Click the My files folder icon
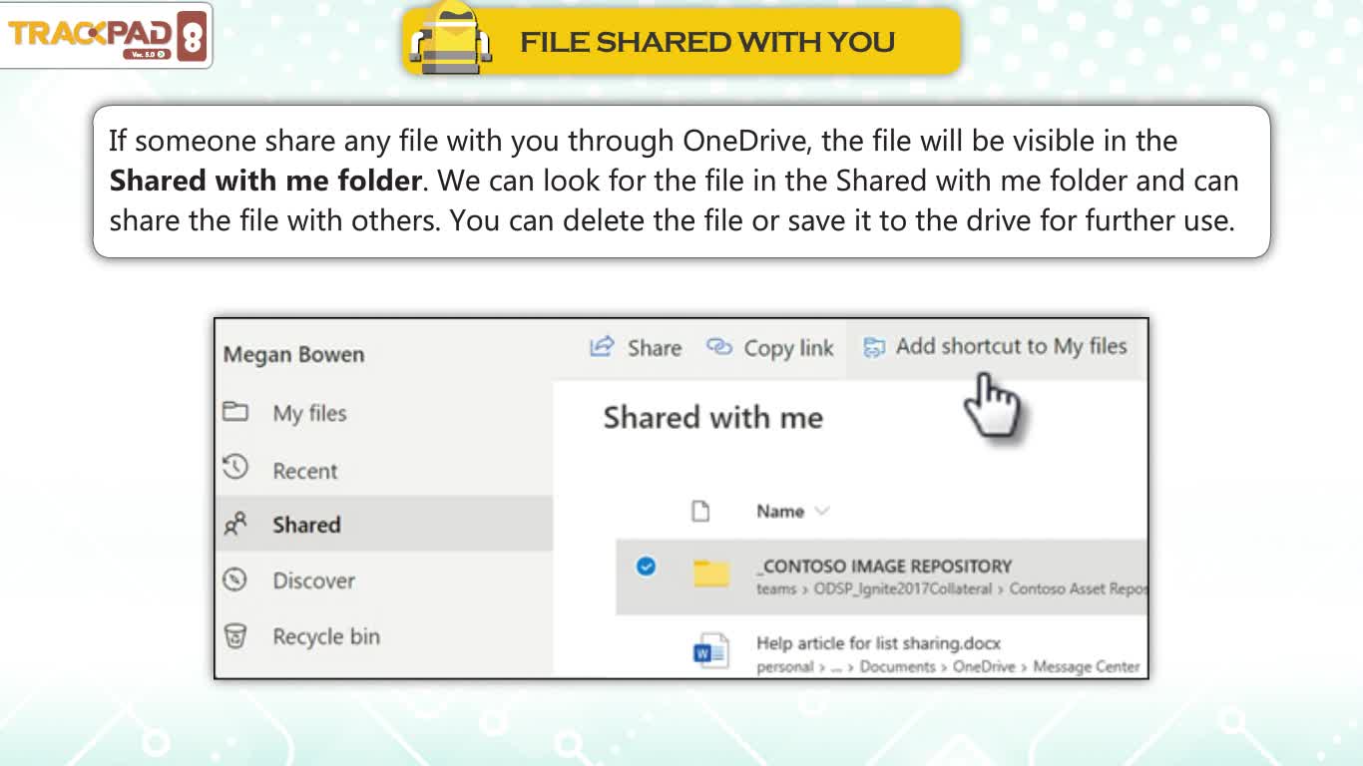1363x766 pixels. [x=235, y=411]
